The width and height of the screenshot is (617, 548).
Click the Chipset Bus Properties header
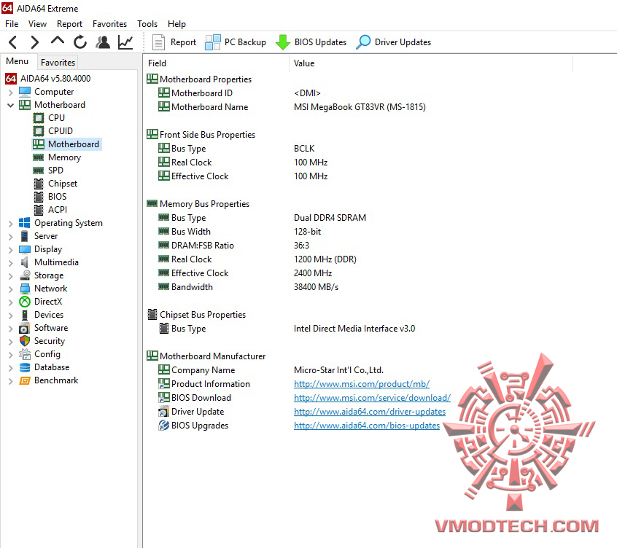197,315
